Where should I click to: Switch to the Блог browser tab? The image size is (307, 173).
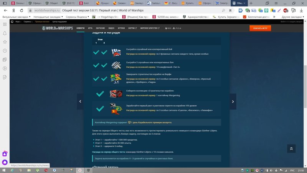pyautogui.click(x=85, y=3)
